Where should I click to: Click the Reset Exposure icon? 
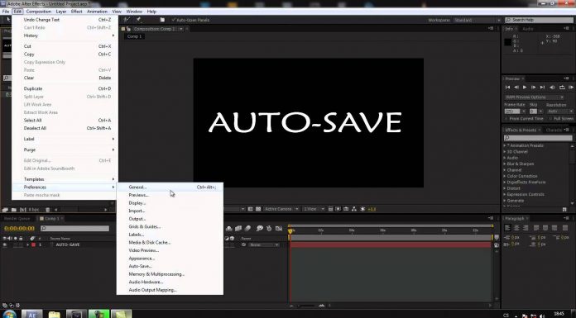(x=362, y=209)
